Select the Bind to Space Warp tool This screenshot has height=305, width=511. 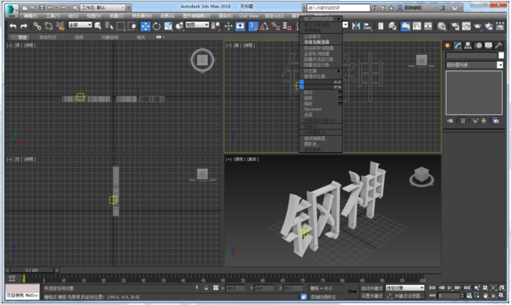(60, 26)
